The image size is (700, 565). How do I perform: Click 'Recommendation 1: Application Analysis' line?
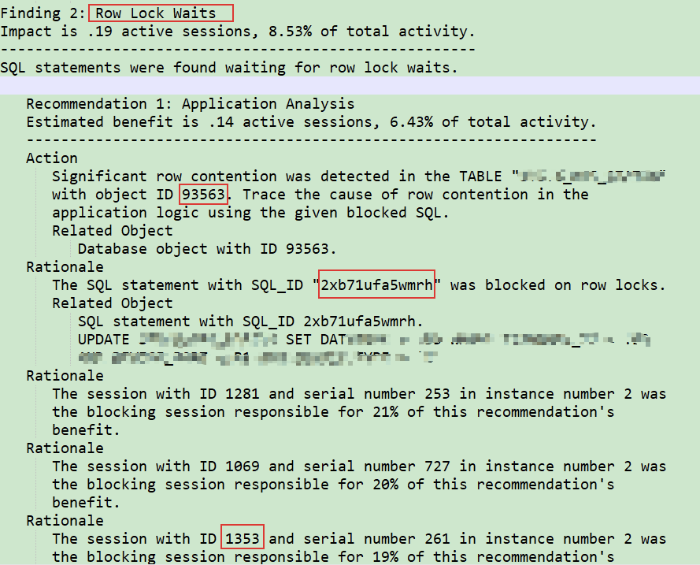(x=191, y=103)
